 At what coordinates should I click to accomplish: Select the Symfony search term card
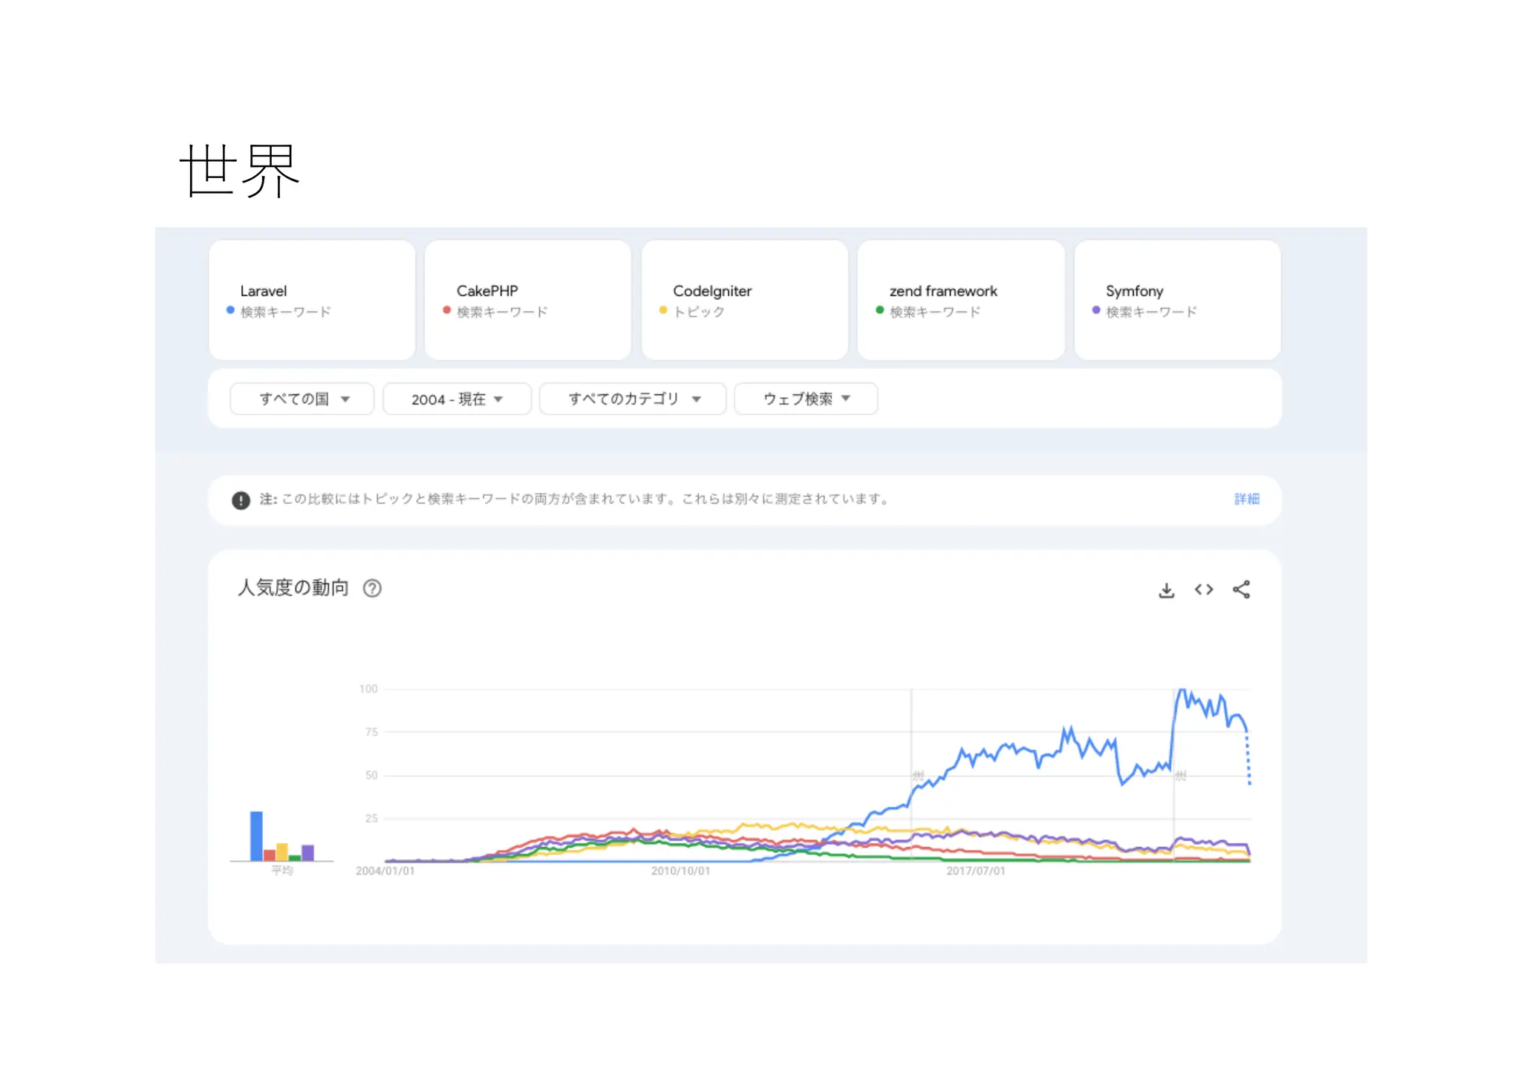click(1177, 300)
